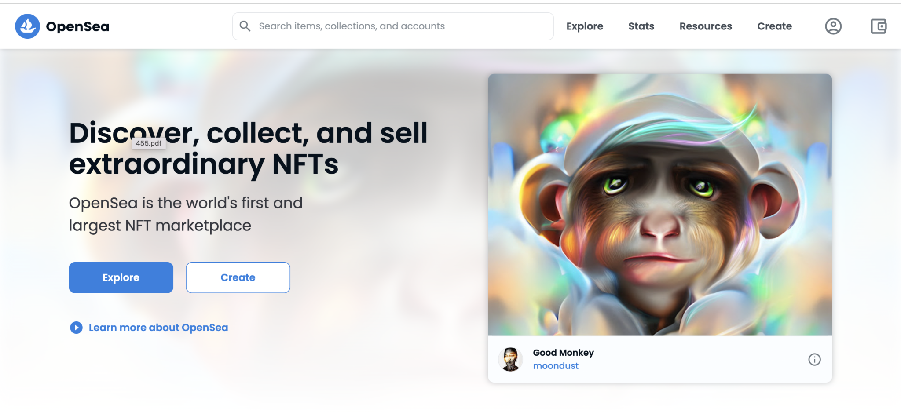
Task: Open the Explore navigation menu
Action: [585, 26]
